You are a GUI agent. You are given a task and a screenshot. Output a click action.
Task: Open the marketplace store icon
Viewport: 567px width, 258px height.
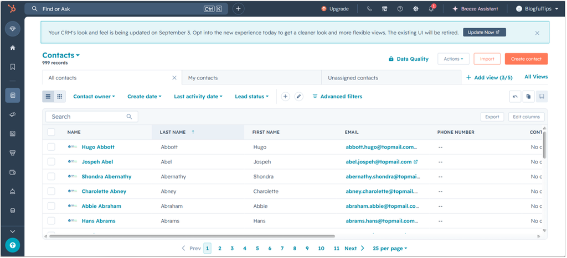click(385, 9)
